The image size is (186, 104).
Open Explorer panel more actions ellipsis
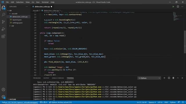click(27, 7)
